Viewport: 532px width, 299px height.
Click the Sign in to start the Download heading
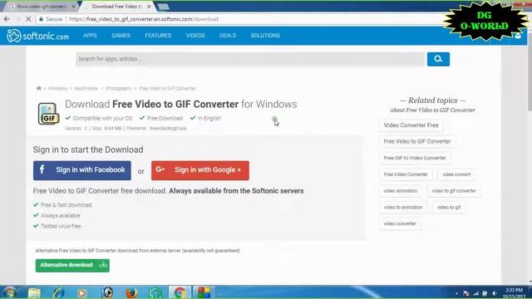[88, 149]
